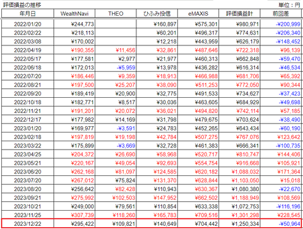303x229 pixels.
Task: Select eMAXIS value ¥511,253
Action: (206, 85)
